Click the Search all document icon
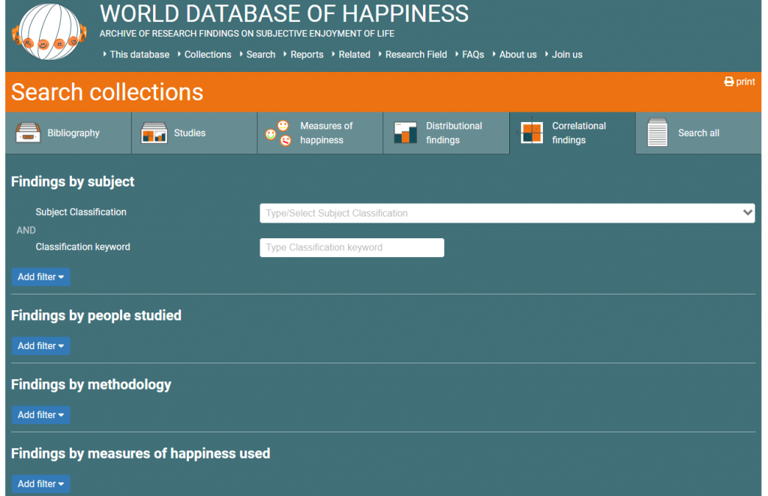Image resolution: width=768 pixels, height=496 pixels. (657, 133)
